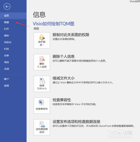Click 关闭 to close the document
This screenshot has width=140, height=142.
click(13, 69)
